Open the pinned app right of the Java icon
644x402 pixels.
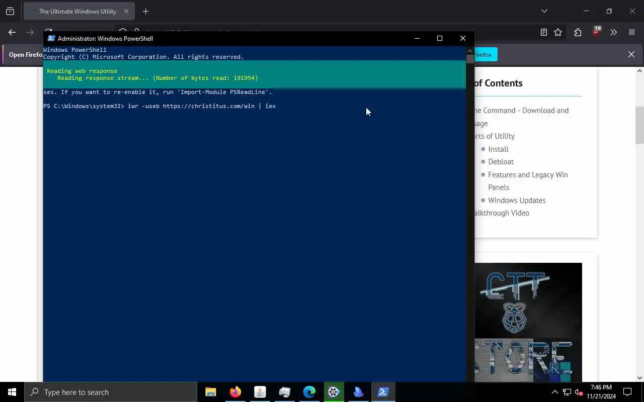pos(285,392)
